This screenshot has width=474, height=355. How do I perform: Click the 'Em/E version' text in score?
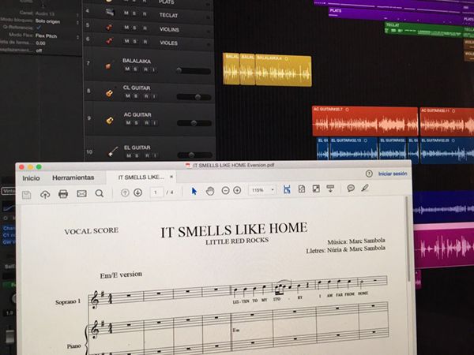pos(121,275)
